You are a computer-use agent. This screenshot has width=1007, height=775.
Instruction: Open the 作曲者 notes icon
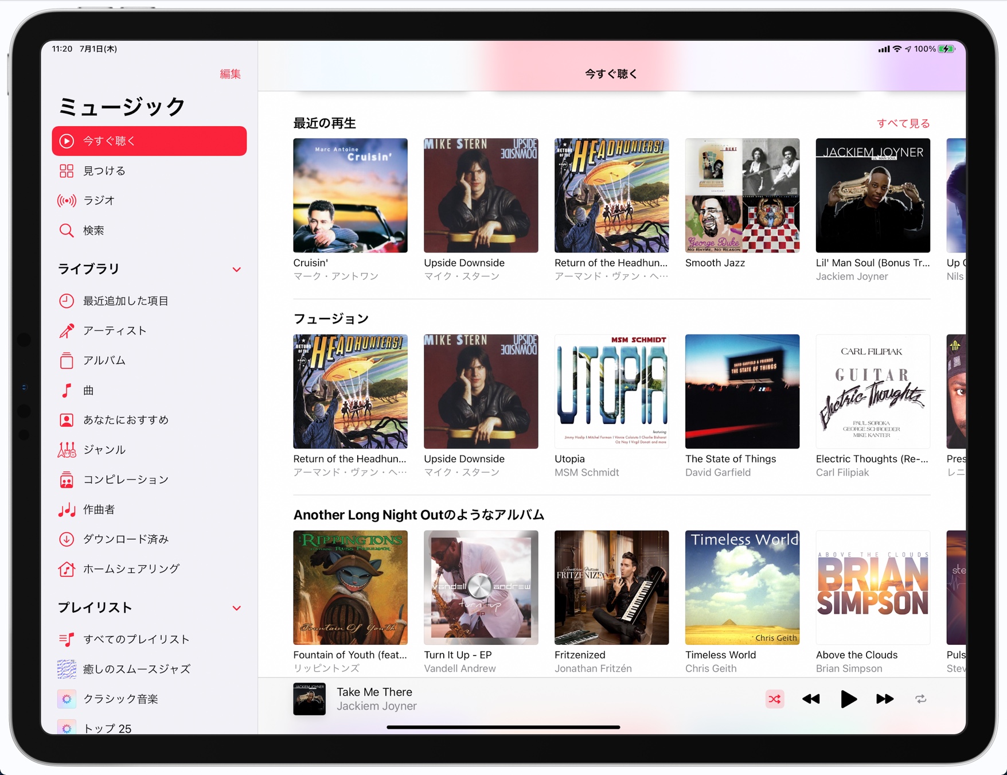pyautogui.click(x=67, y=509)
